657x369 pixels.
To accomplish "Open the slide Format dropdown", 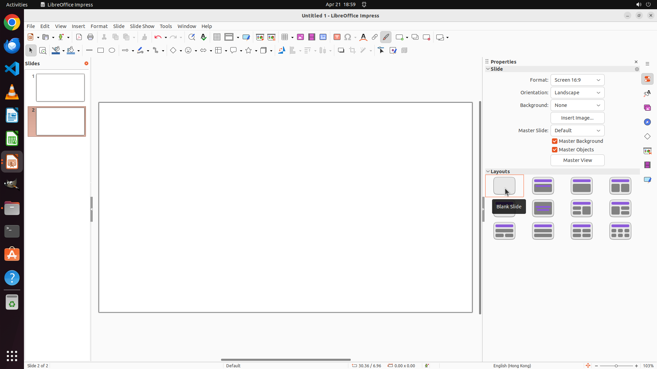I will pyautogui.click(x=577, y=80).
